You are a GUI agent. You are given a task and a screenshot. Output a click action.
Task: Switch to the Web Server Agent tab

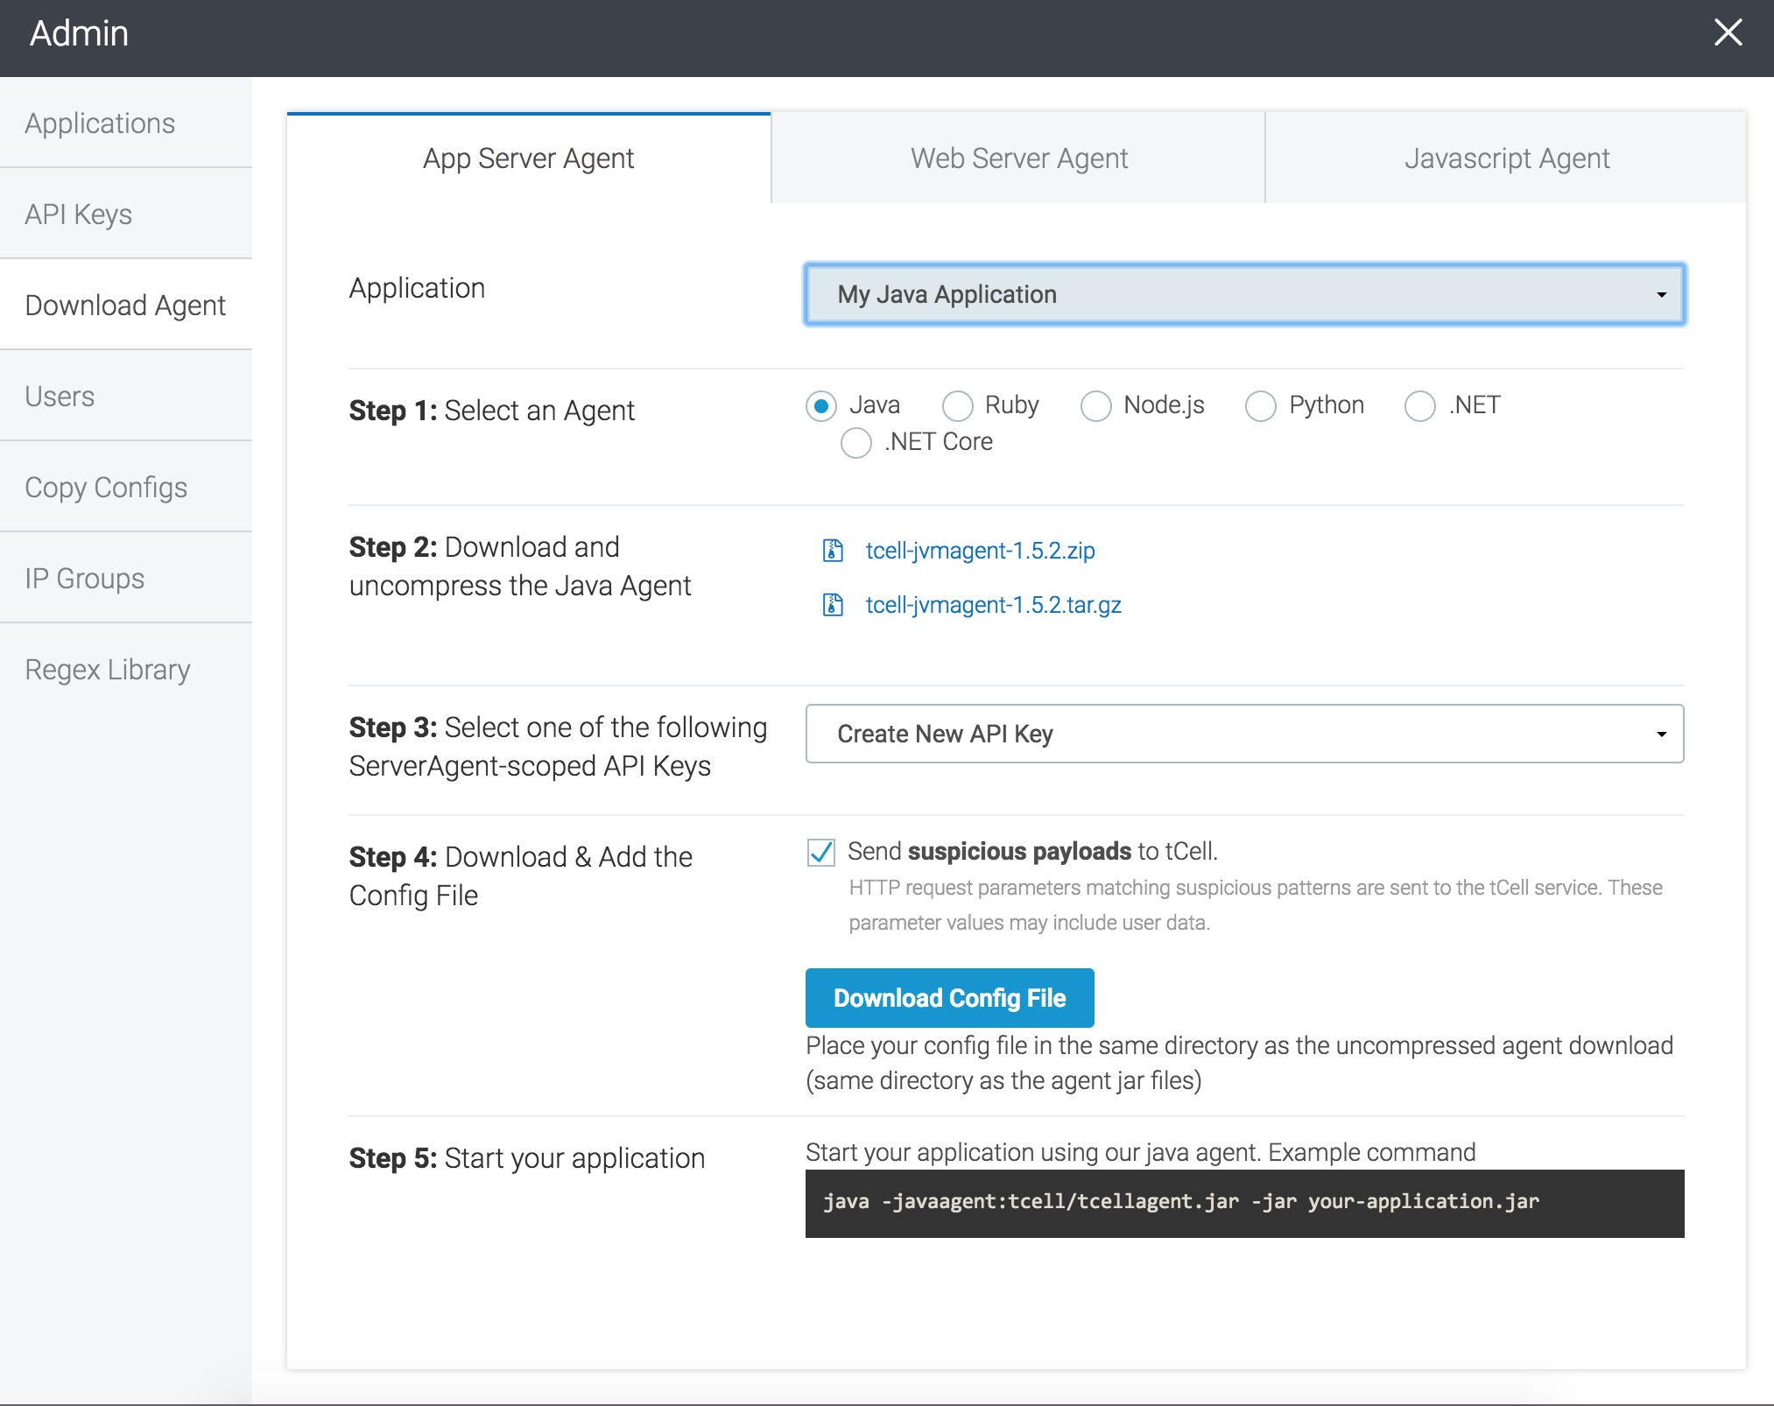click(1018, 158)
